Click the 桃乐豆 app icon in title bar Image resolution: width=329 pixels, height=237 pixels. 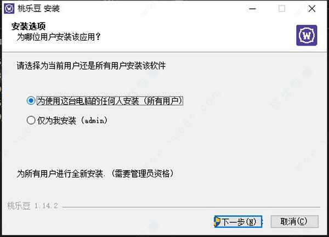click(x=9, y=9)
